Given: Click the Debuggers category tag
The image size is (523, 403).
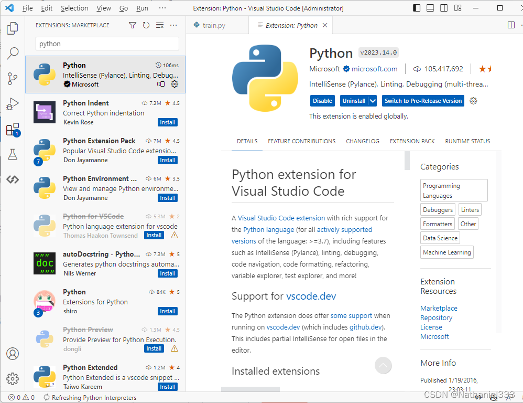Looking at the screenshot, I should 438,210.
